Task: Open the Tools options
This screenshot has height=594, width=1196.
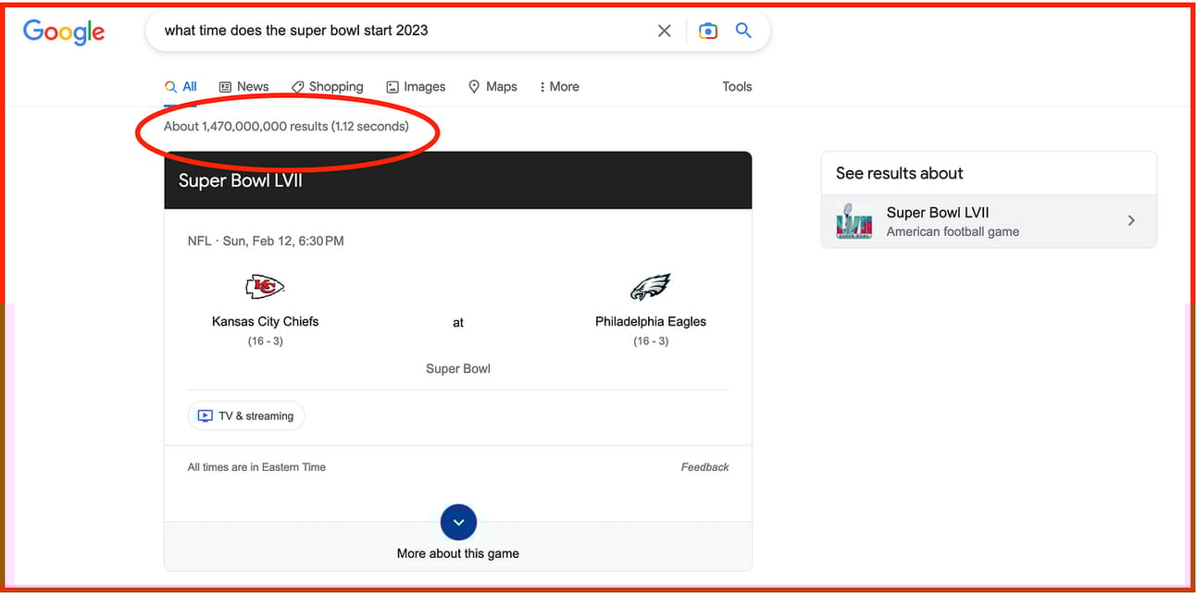Action: pyautogui.click(x=737, y=87)
